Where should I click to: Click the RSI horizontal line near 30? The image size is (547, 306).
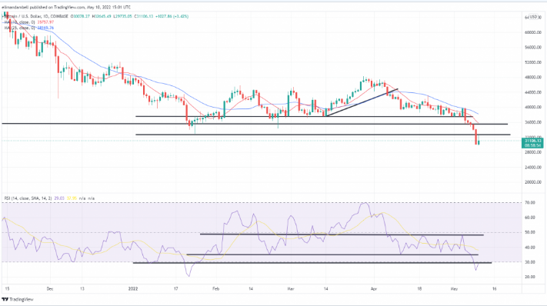[312, 263]
